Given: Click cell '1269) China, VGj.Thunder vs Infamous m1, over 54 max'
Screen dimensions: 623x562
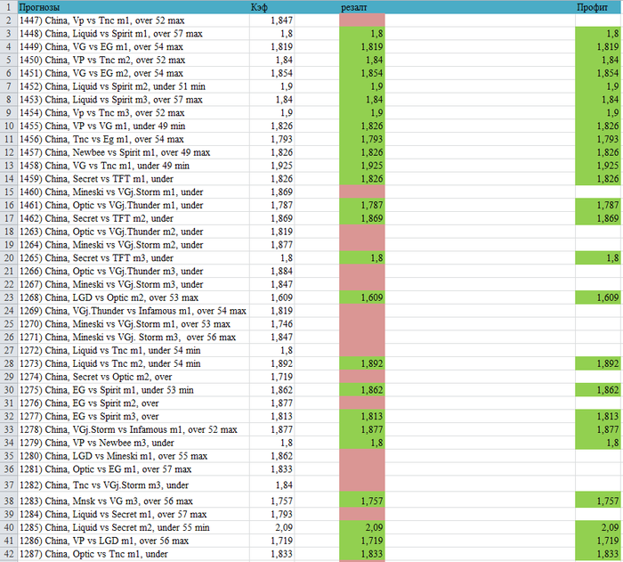Looking at the screenshot, I should tap(133, 311).
